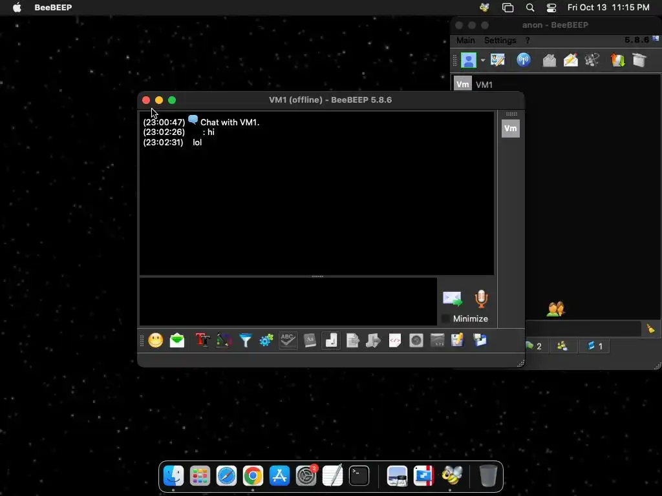Screen dimensions: 662x496
Task: Click the send folder arrow icon
Action: point(373,340)
